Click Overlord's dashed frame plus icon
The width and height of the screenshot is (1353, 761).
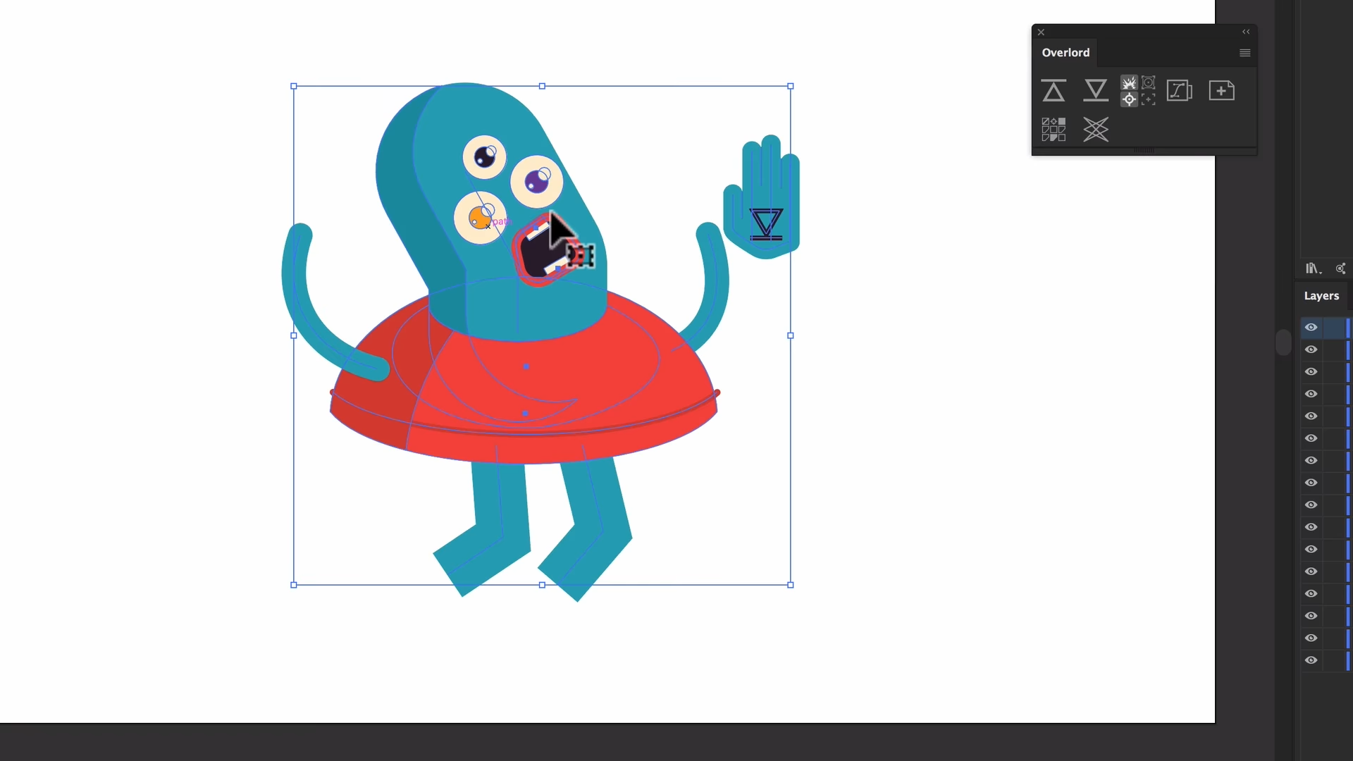click(x=1149, y=99)
